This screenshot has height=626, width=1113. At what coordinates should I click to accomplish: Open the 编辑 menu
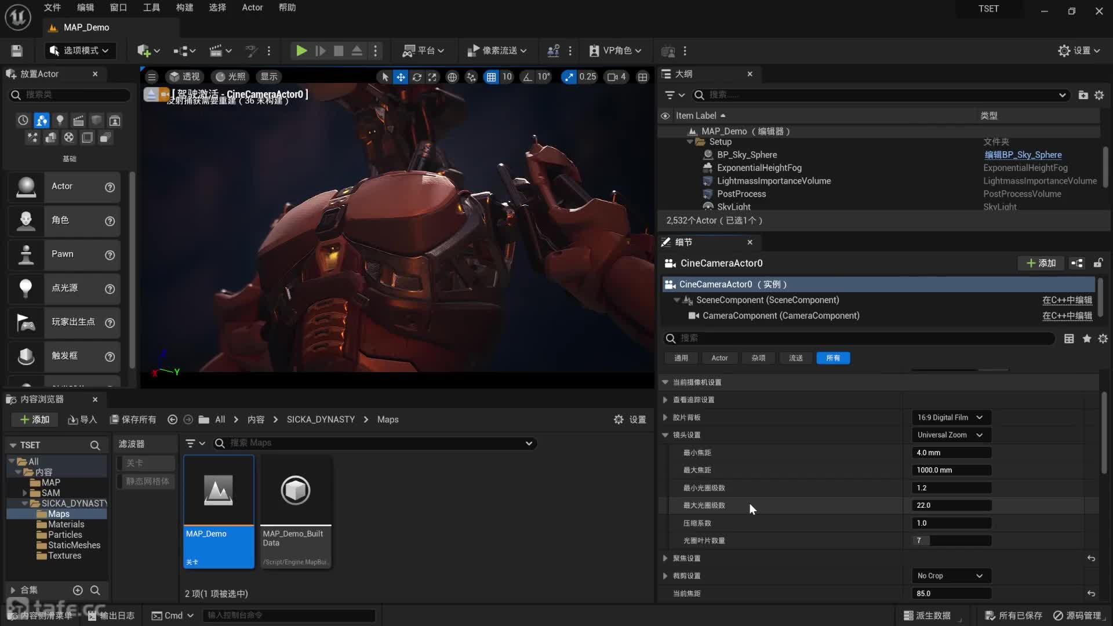click(85, 8)
